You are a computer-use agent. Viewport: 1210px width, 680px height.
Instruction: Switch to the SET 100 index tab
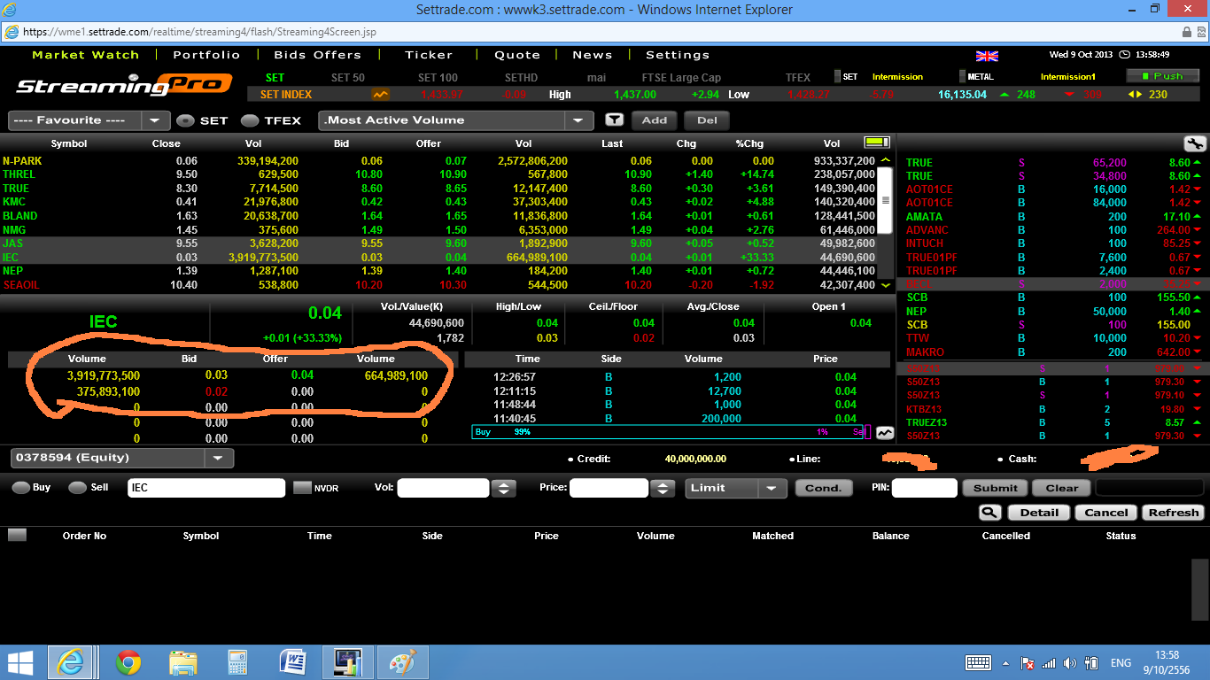(438, 78)
